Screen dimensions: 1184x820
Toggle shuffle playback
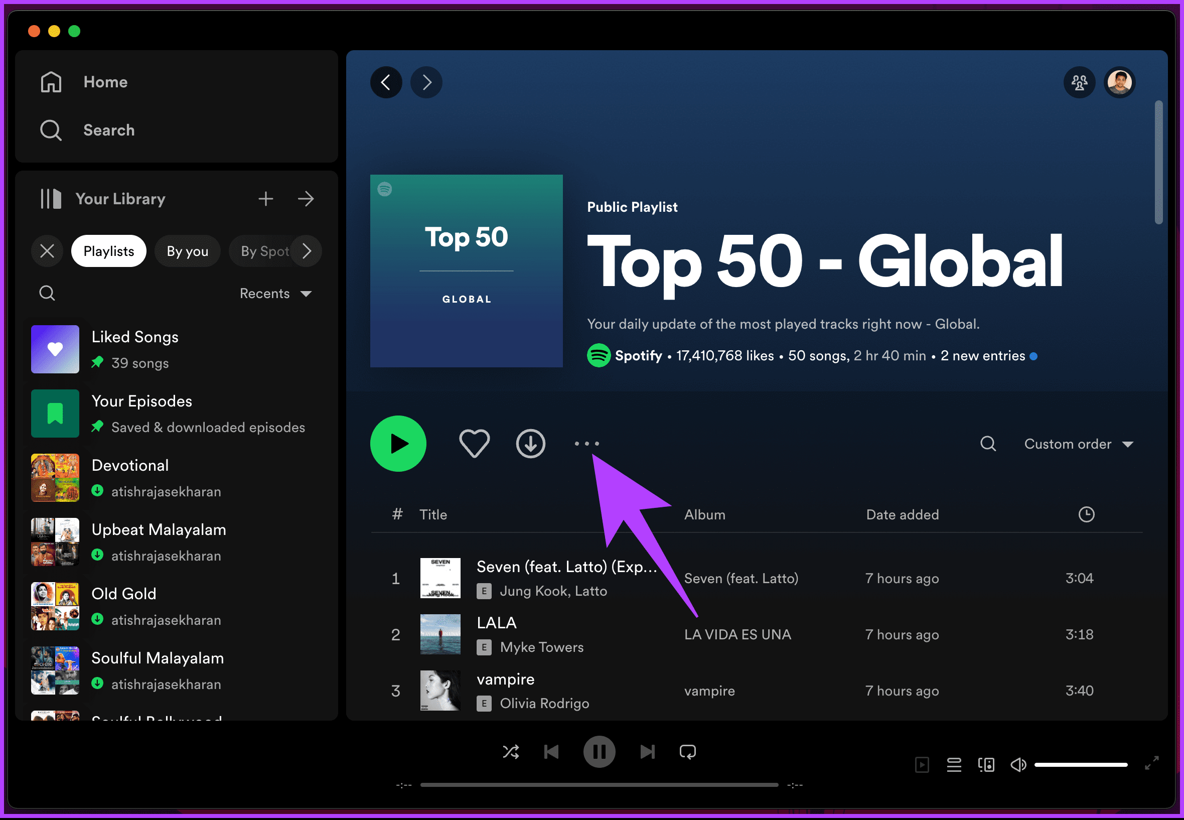(x=511, y=752)
